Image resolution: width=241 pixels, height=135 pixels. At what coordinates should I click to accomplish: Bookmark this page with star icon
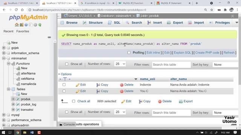(212, 10)
